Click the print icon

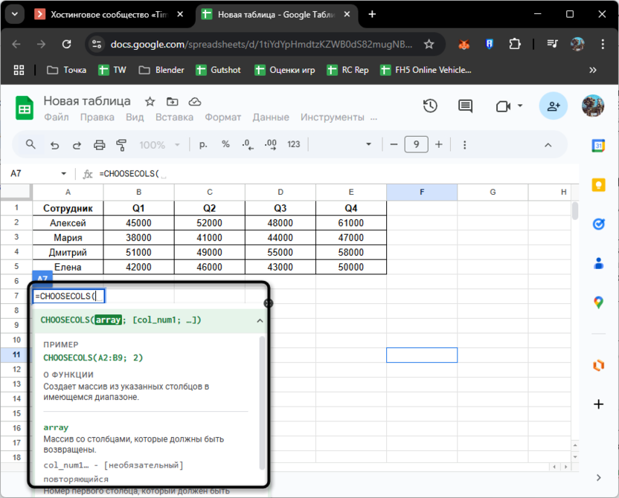100,145
